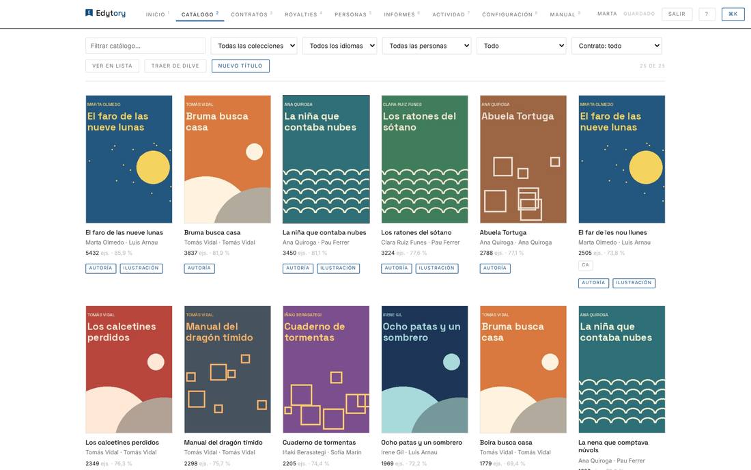Open the Informes tab

pyautogui.click(x=401, y=14)
